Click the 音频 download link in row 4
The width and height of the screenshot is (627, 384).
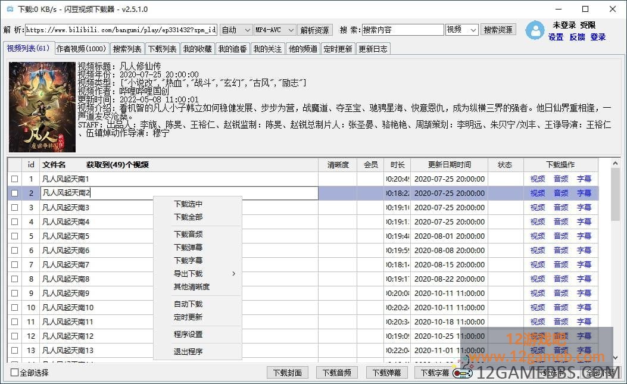click(x=561, y=221)
